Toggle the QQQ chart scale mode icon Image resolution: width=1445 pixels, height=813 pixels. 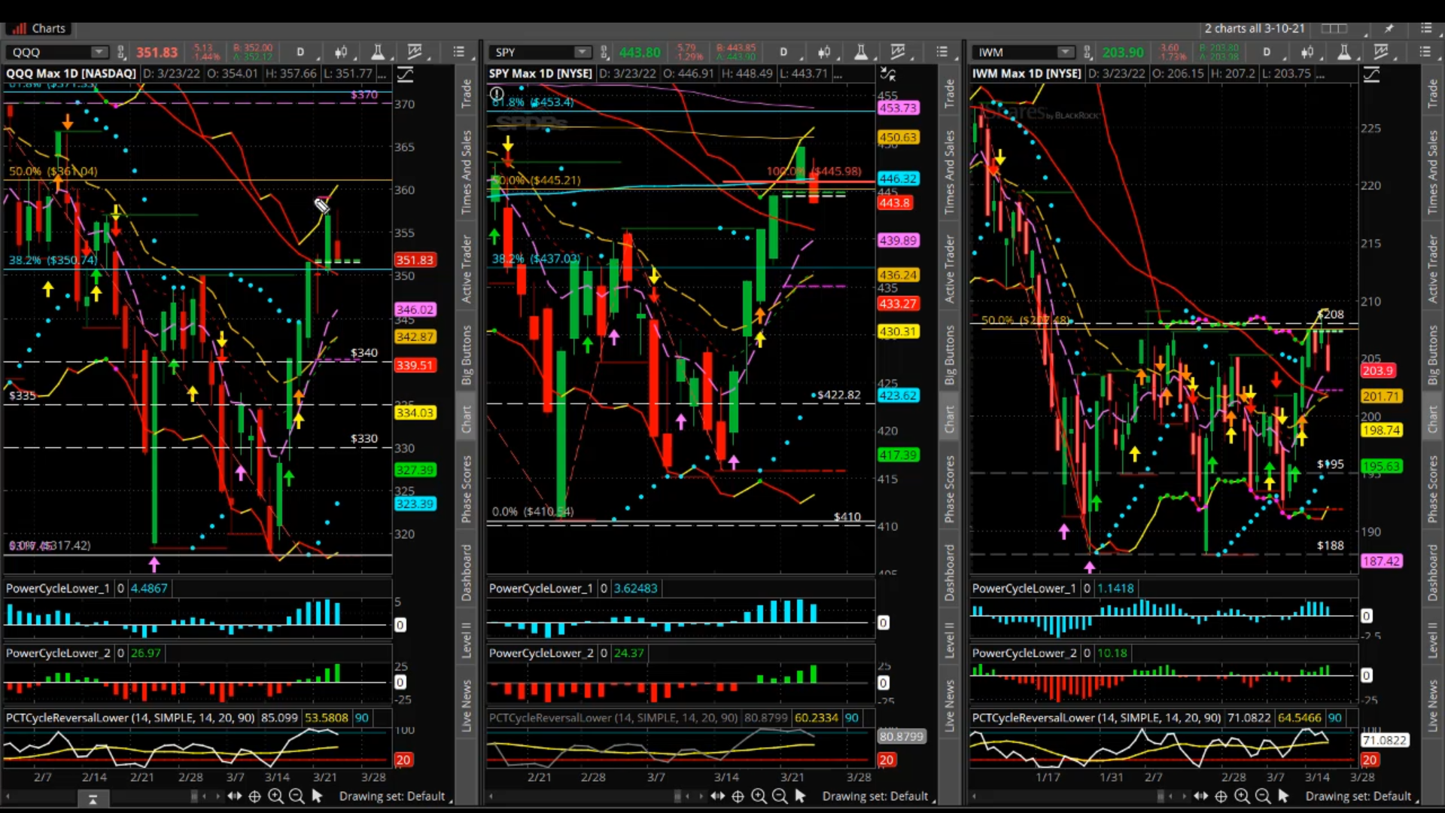coord(405,74)
